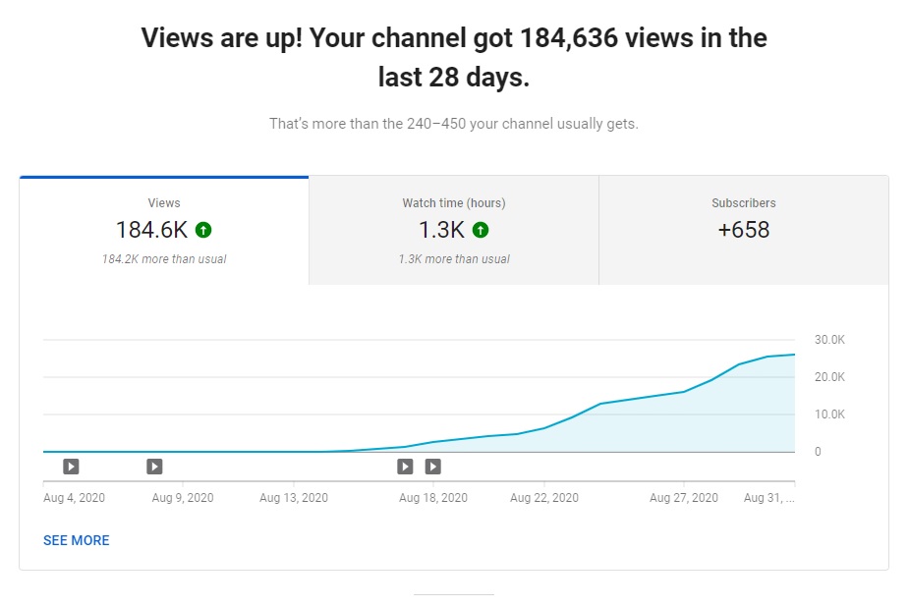
Task: Click the video marker above Aug 9, 2020
Action: coord(154,467)
